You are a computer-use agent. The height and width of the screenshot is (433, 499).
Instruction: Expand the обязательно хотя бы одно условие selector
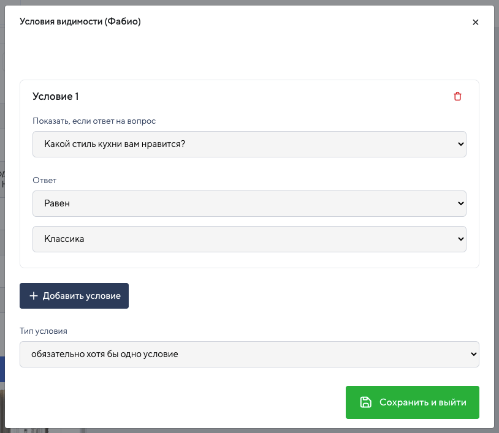250,354
